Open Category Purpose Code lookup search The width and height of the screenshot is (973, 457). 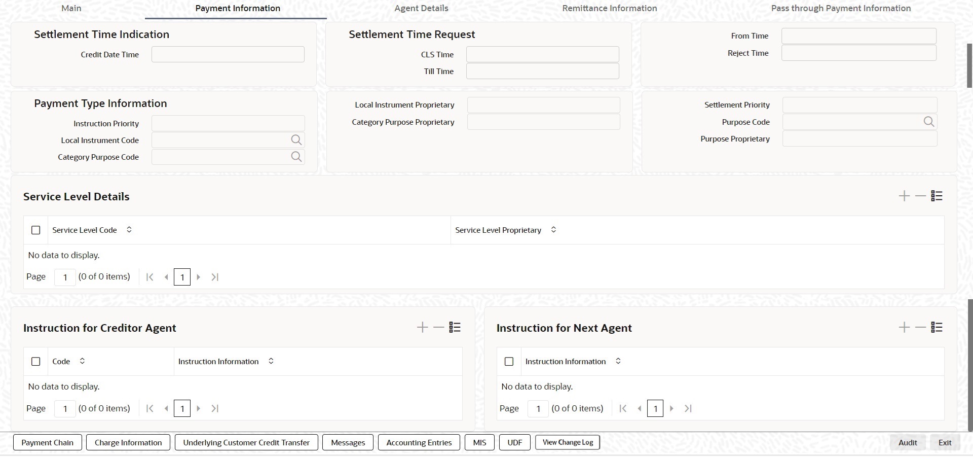(296, 157)
